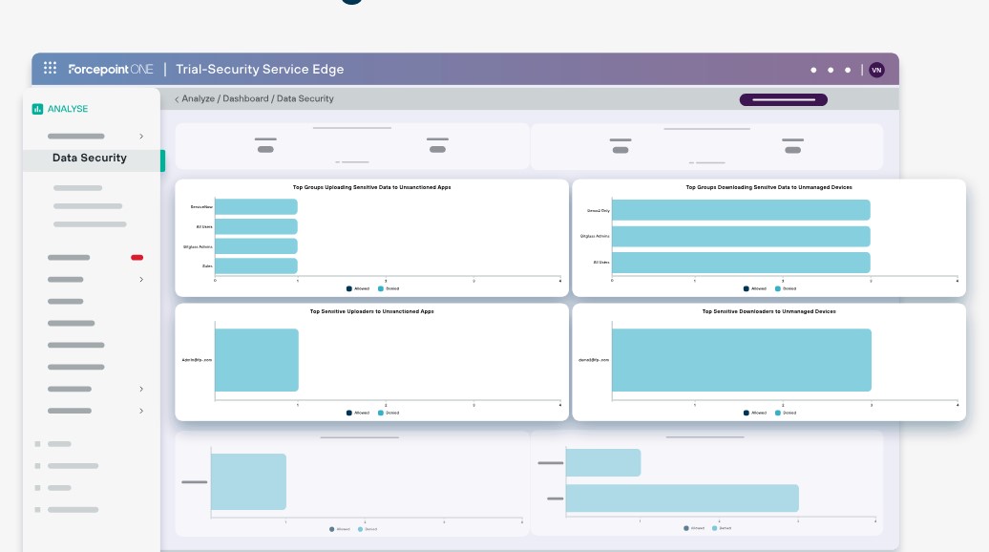Open the ANALYSE section label
Screen dimensions: 989x552
(x=68, y=109)
